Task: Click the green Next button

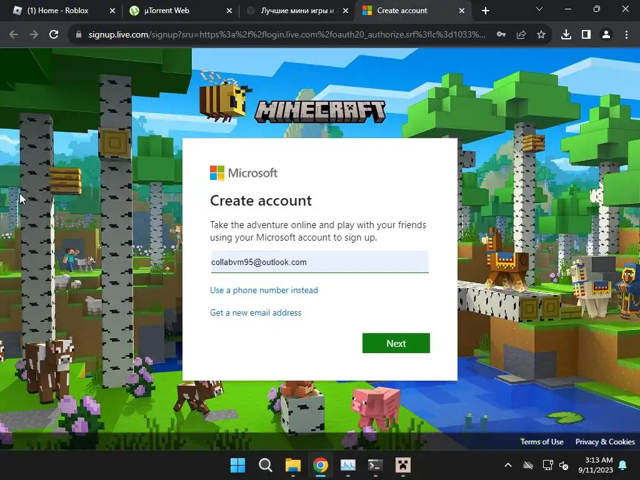Action: (396, 343)
